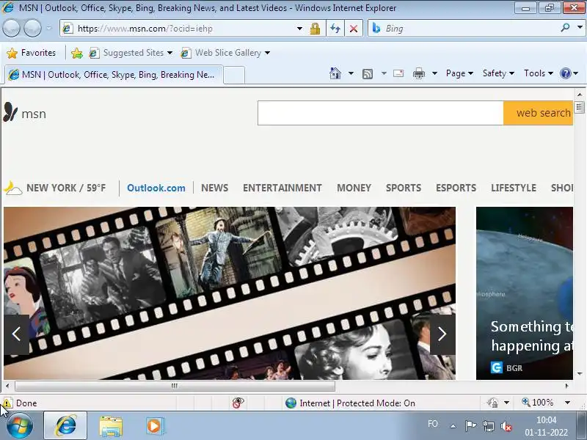This screenshot has height=440, width=587.
Task: Go to the LIFESTYLE section
Action: point(514,188)
